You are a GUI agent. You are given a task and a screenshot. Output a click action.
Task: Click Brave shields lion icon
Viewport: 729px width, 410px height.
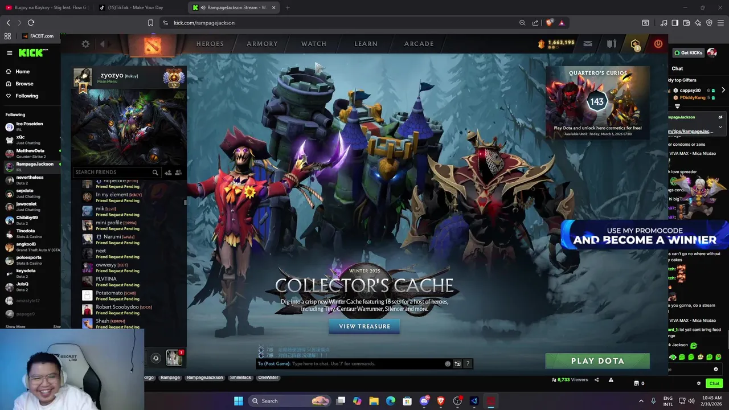coord(549,23)
